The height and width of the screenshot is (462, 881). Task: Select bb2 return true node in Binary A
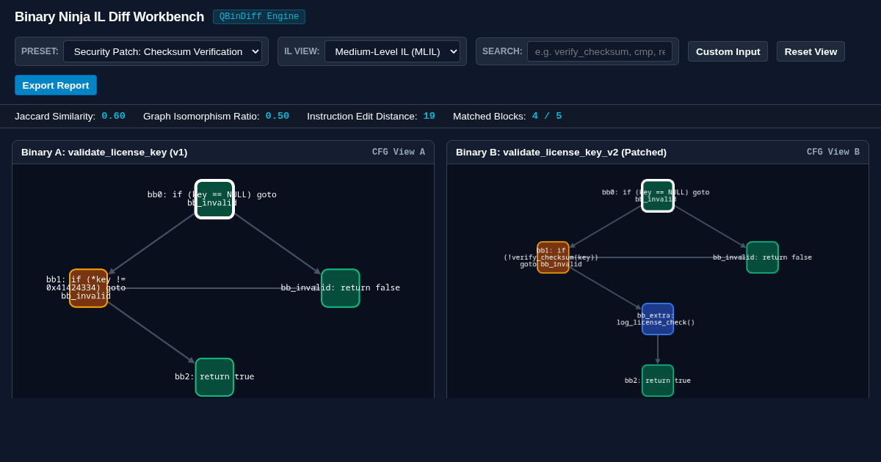[x=214, y=377]
